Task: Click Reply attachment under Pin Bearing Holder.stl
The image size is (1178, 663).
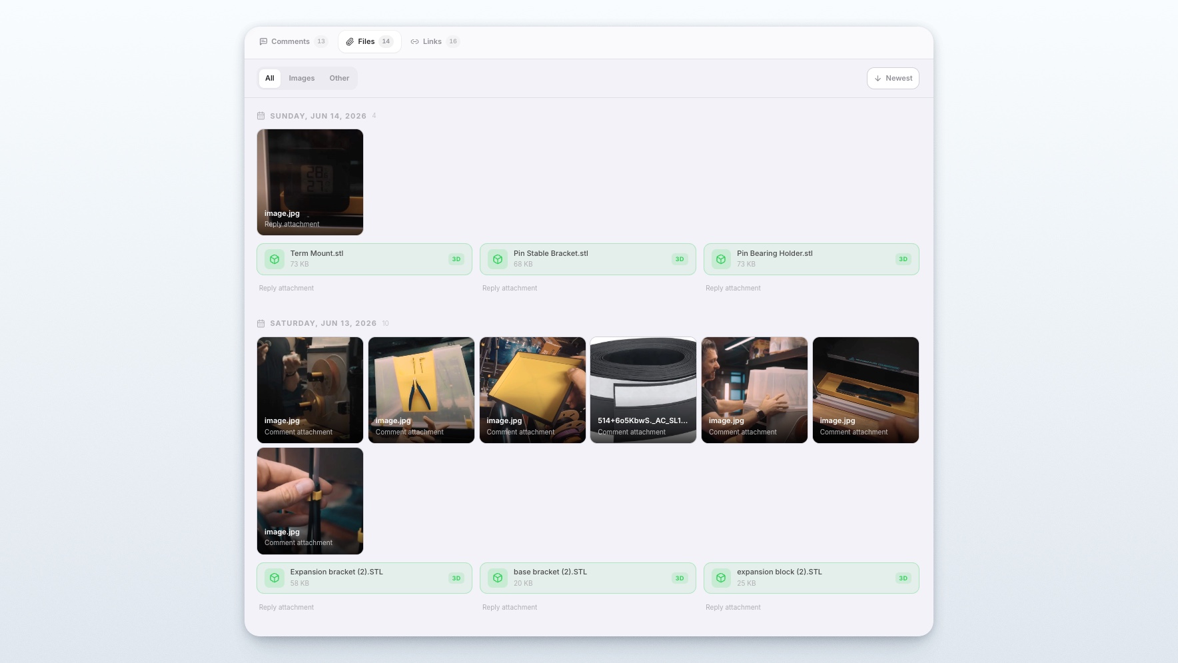Action: click(x=733, y=288)
